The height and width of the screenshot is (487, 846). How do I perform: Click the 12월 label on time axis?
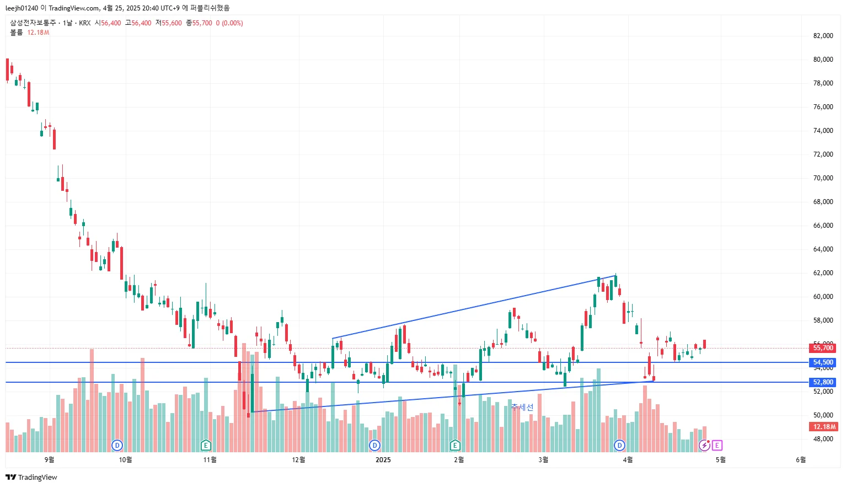tap(298, 460)
